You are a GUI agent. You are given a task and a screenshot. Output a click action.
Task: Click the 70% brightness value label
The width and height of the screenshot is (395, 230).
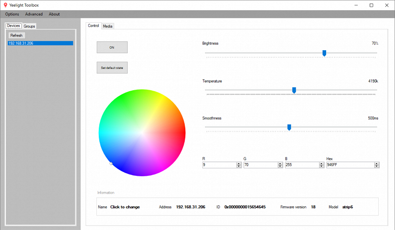pyautogui.click(x=375, y=44)
